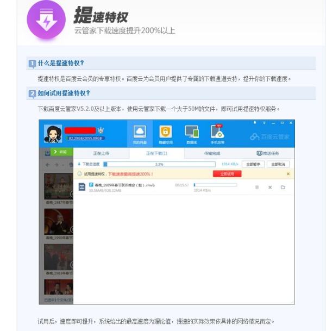Open the title bar dropdown triangle menu
This screenshot has height=331, width=326.
click(x=264, y=123)
